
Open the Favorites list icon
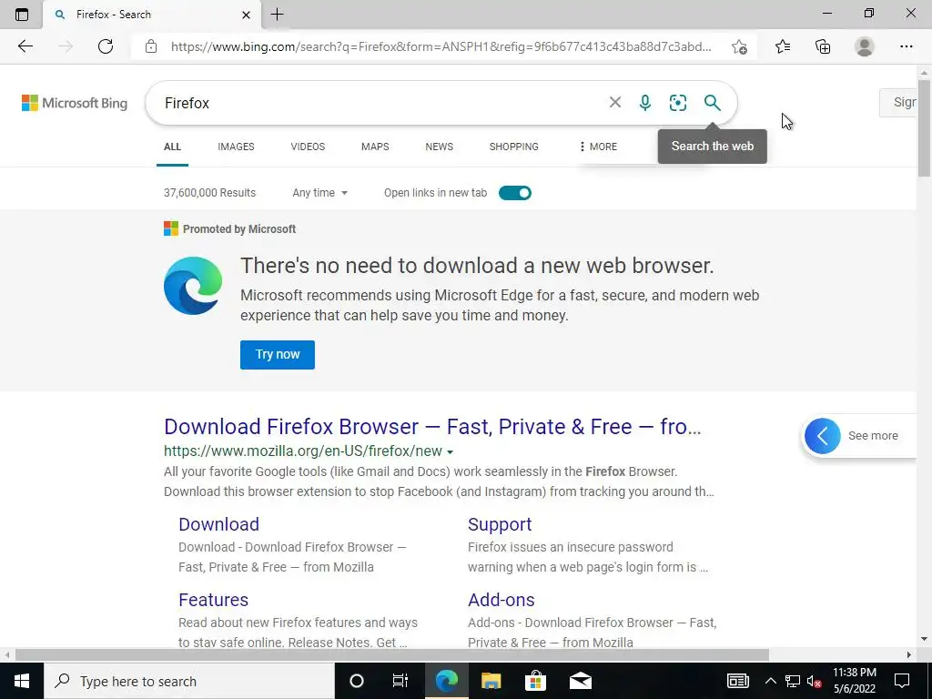click(783, 46)
